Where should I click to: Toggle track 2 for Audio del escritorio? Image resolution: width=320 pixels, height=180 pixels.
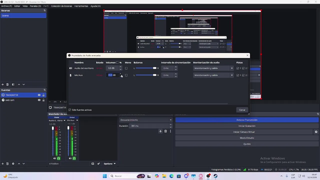pyautogui.click(x=243, y=68)
